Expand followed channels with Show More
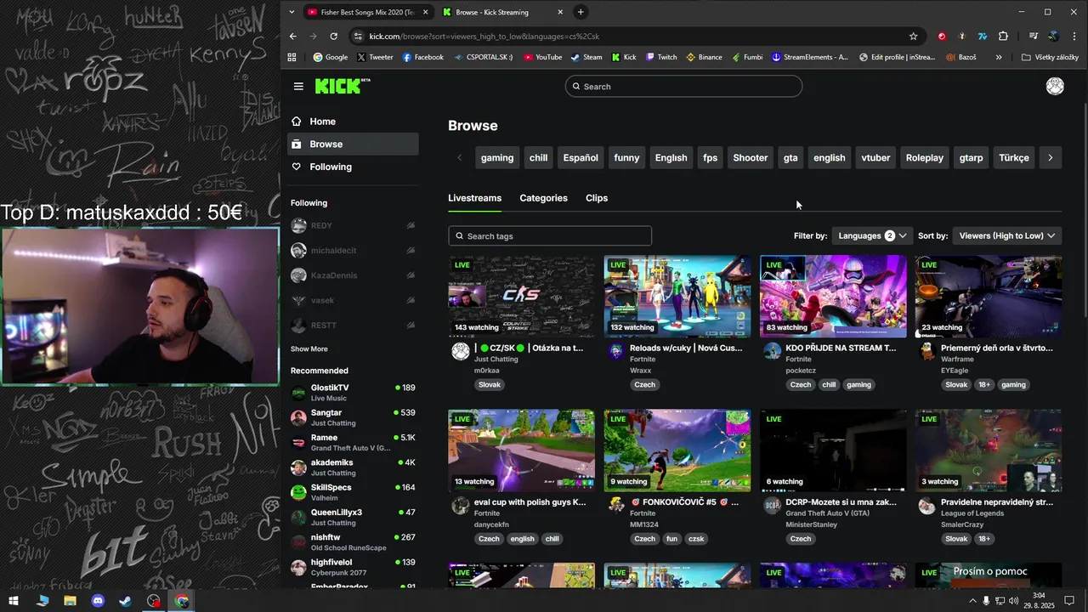The height and width of the screenshot is (612, 1088). click(309, 349)
